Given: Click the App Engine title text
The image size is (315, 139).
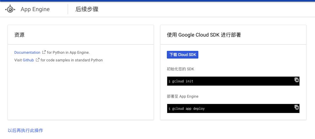Looking at the screenshot, I should (35, 9).
